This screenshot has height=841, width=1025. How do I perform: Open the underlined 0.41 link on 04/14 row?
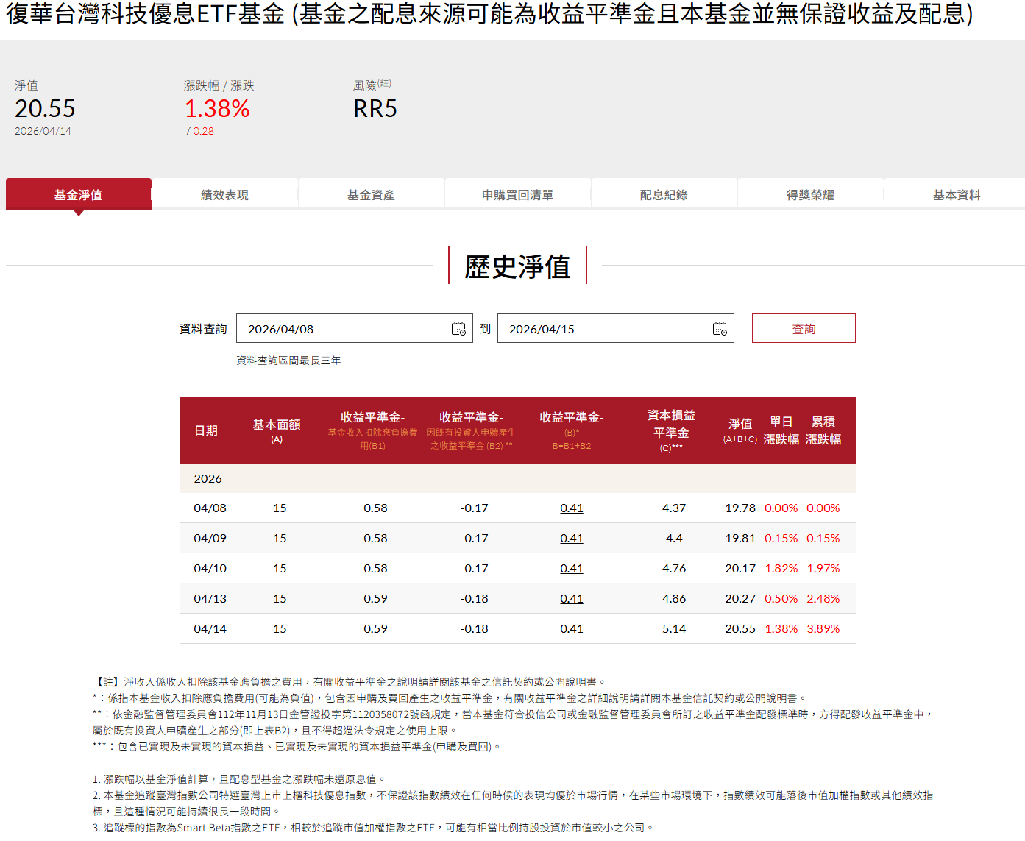572,628
